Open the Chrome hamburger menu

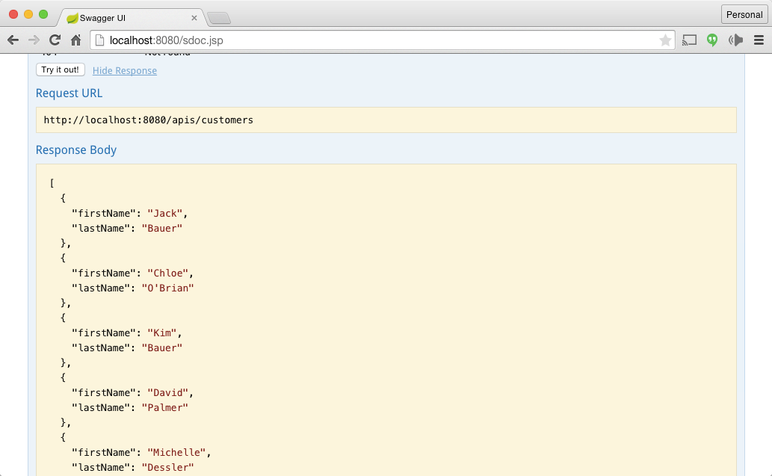pos(759,40)
